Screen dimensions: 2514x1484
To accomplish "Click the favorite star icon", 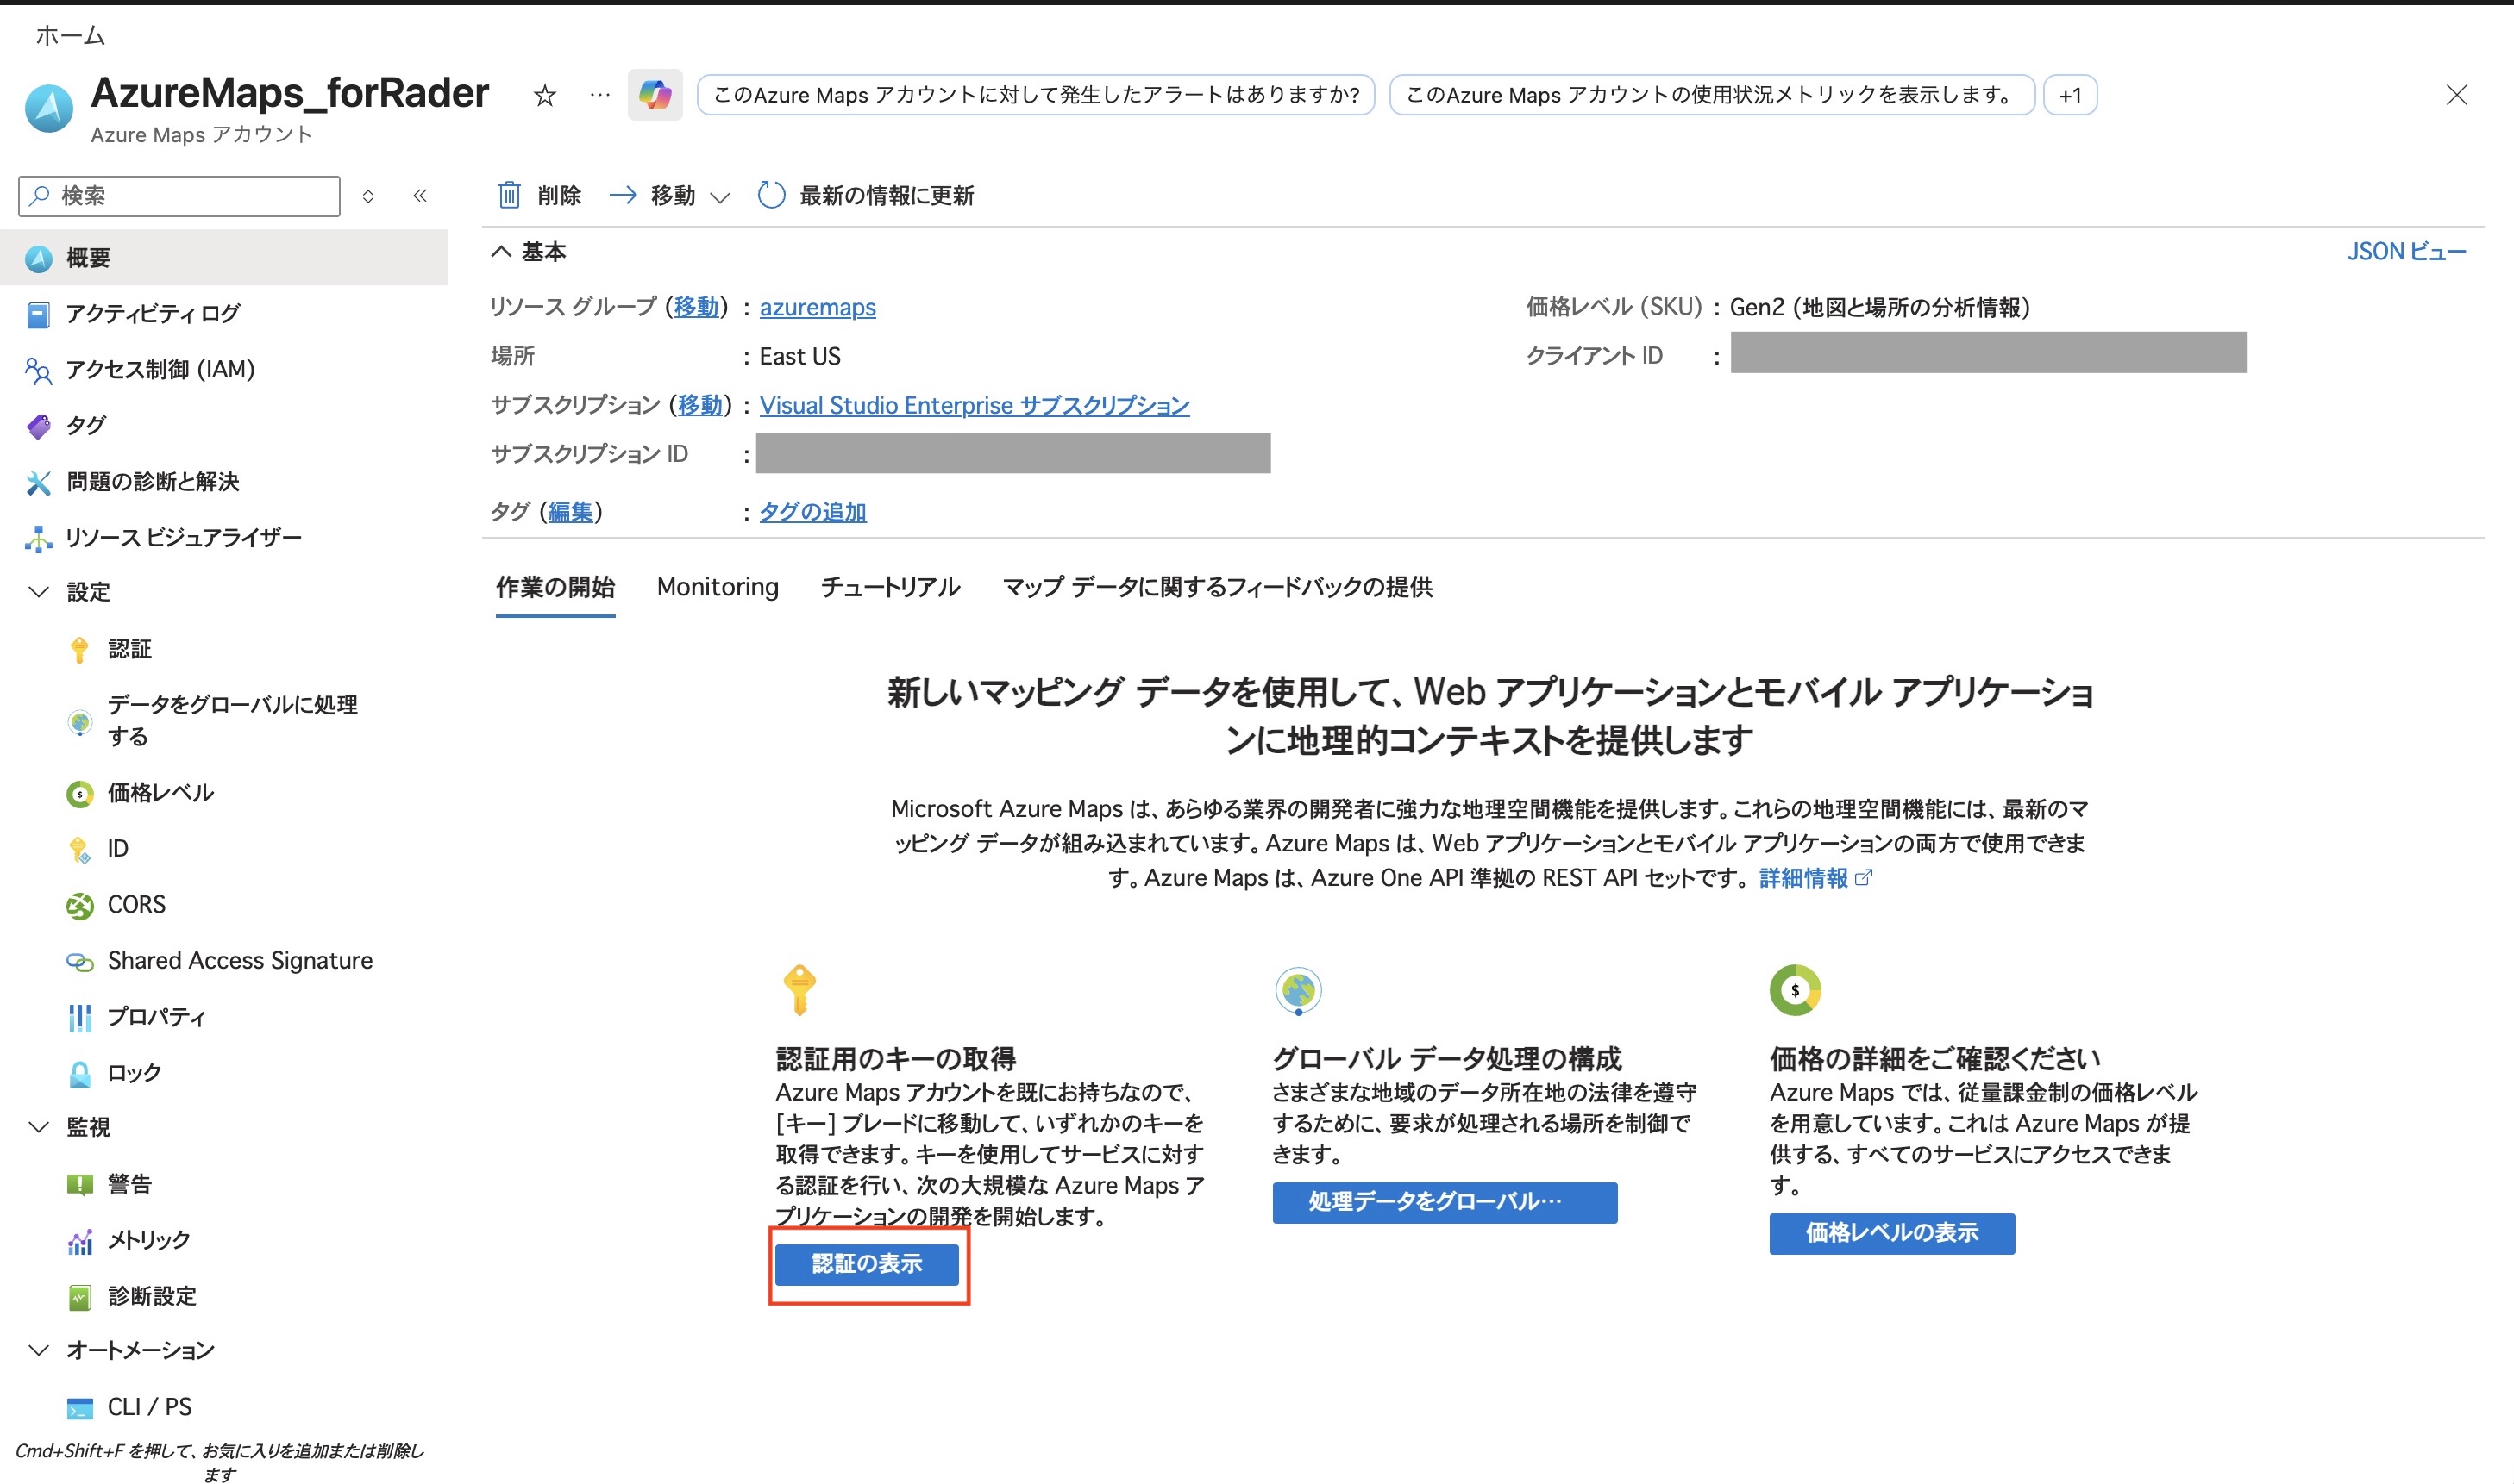I will 544,95.
